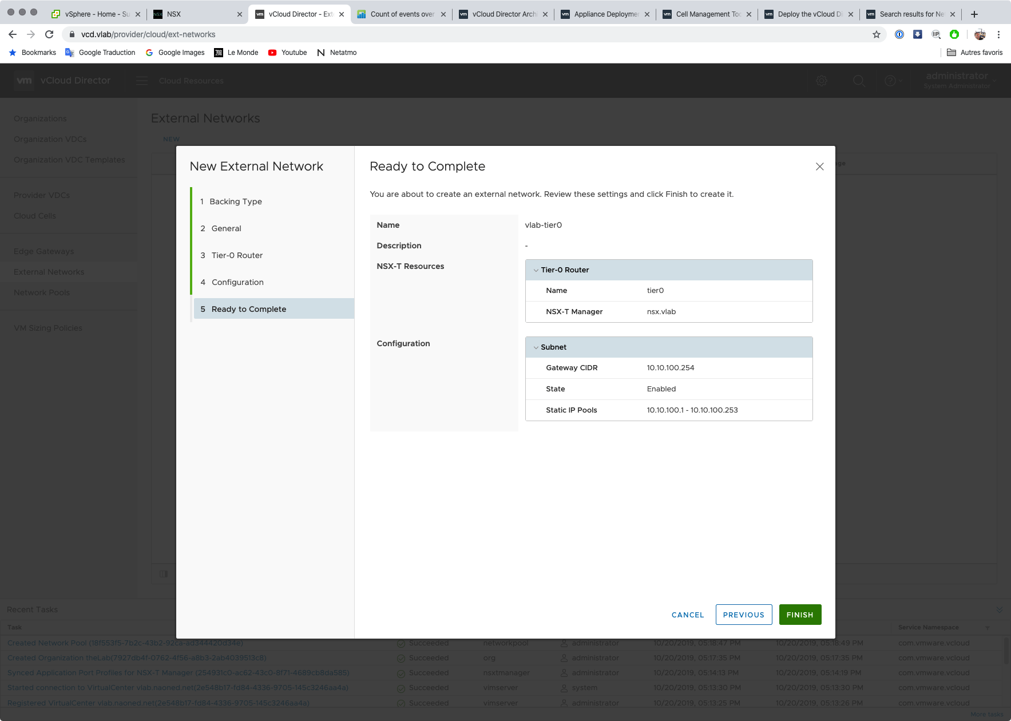Open the help question mark menu

pos(893,81)
